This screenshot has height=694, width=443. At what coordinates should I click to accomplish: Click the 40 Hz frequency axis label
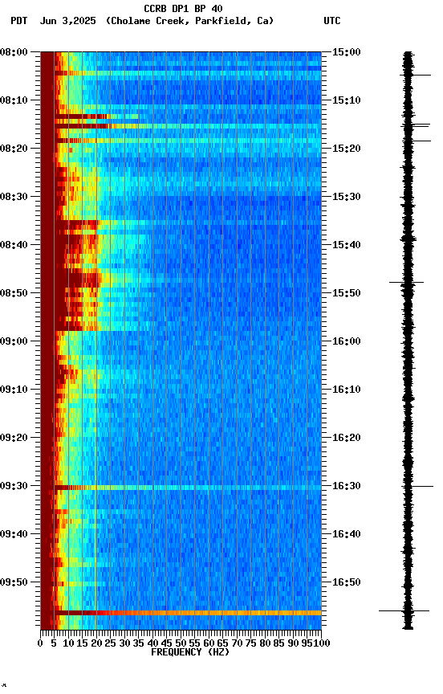[x=152, y=643]
